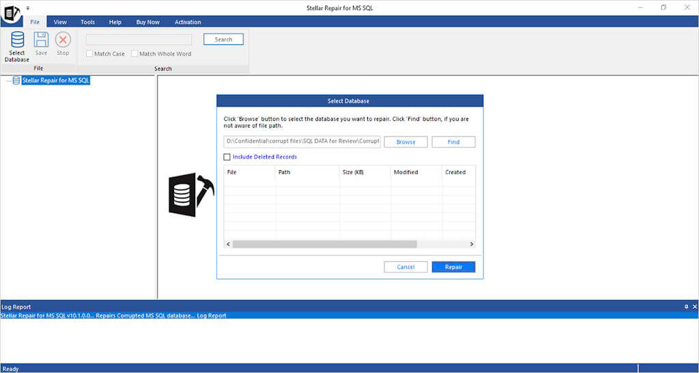Enable the Match Case checkbox
699x373 pixels.
89,54
